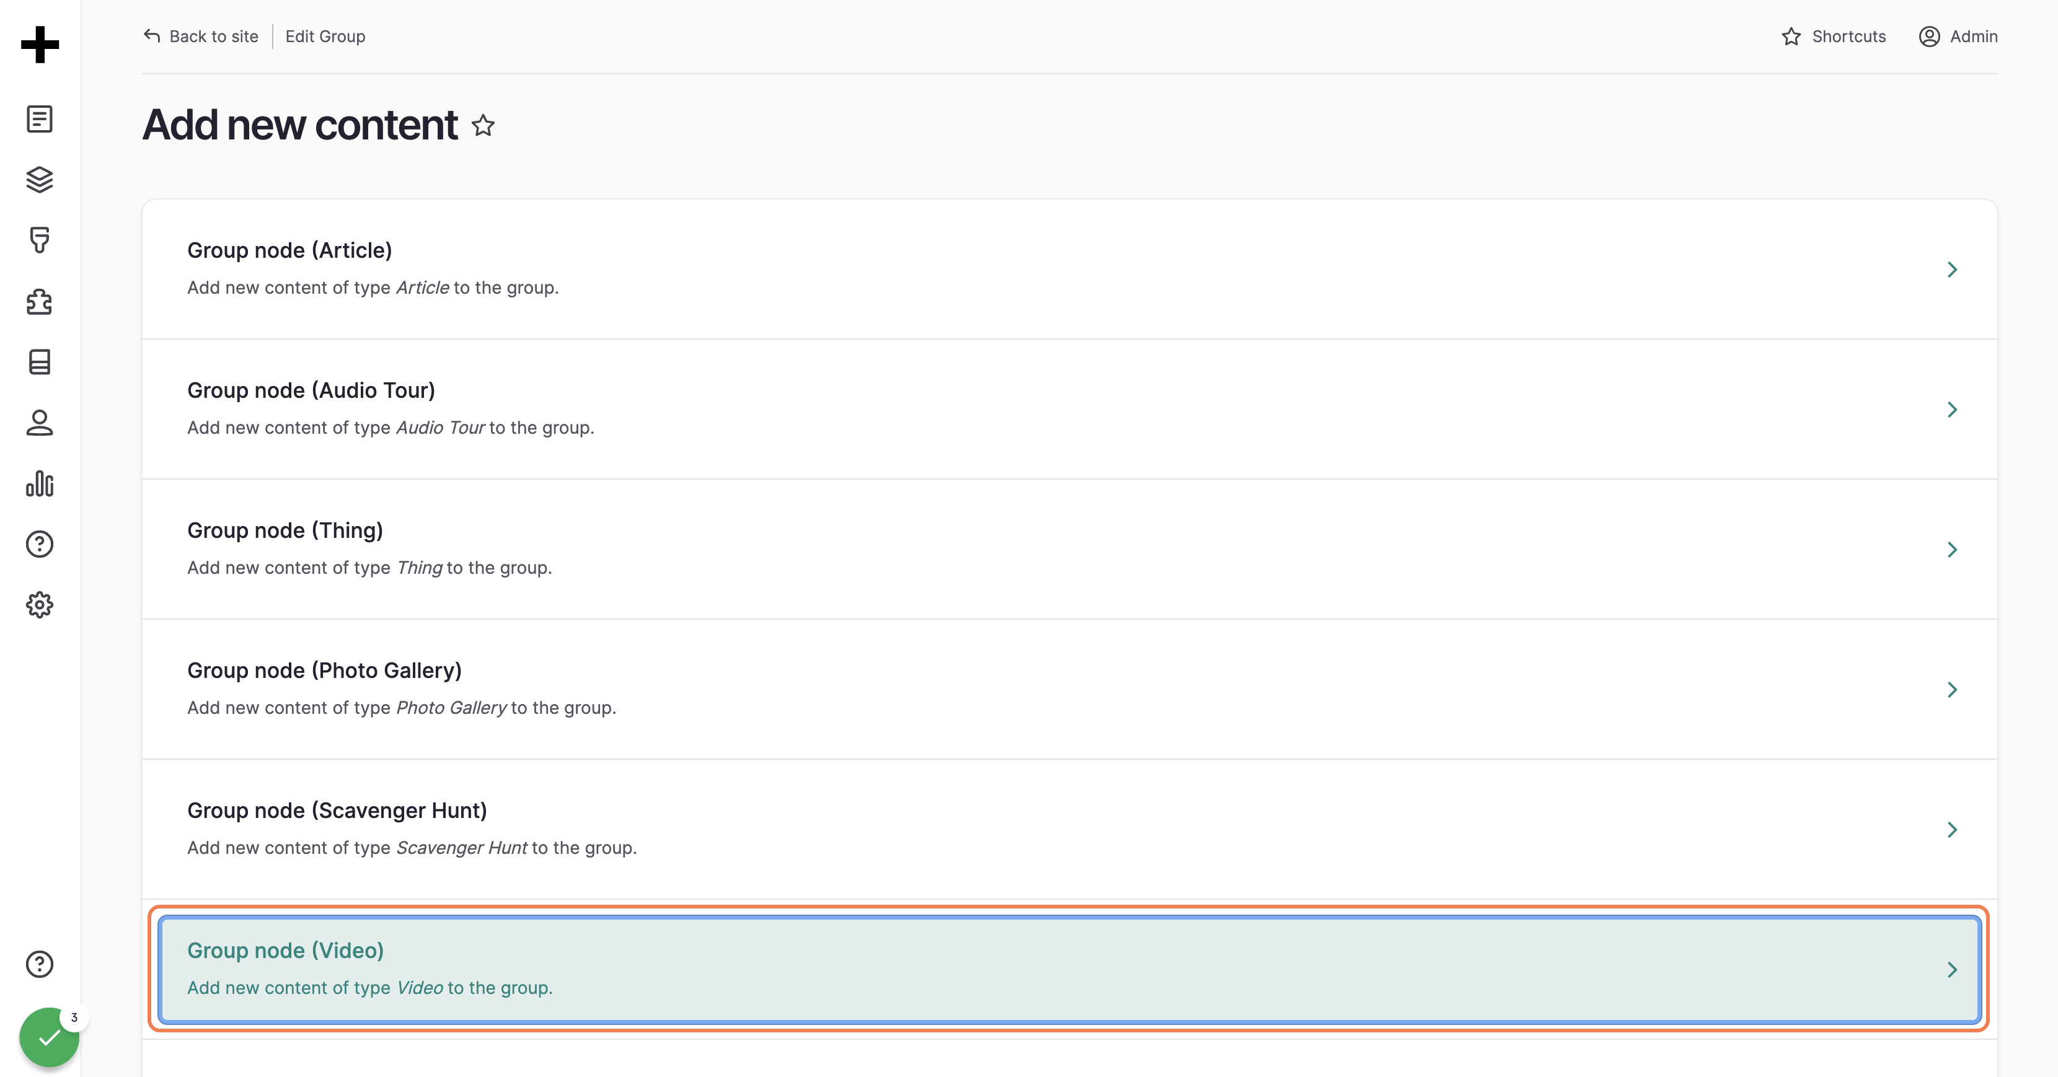Open the Edit Group breadcrumb link
This screenshot has width=2058, height=1077.
click(325, 37)
